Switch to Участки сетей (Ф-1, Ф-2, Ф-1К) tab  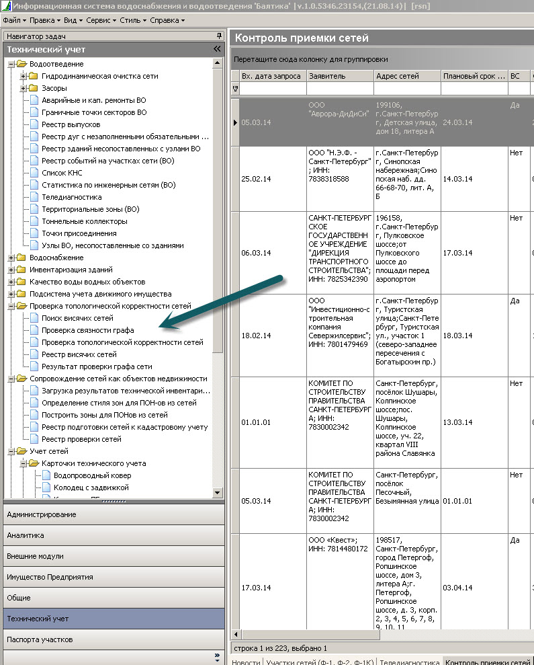click(x=320, y=662)
